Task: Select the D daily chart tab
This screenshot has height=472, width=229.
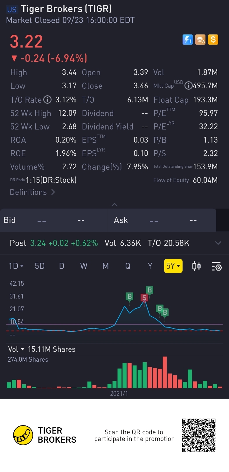Action: coord(62,266)
